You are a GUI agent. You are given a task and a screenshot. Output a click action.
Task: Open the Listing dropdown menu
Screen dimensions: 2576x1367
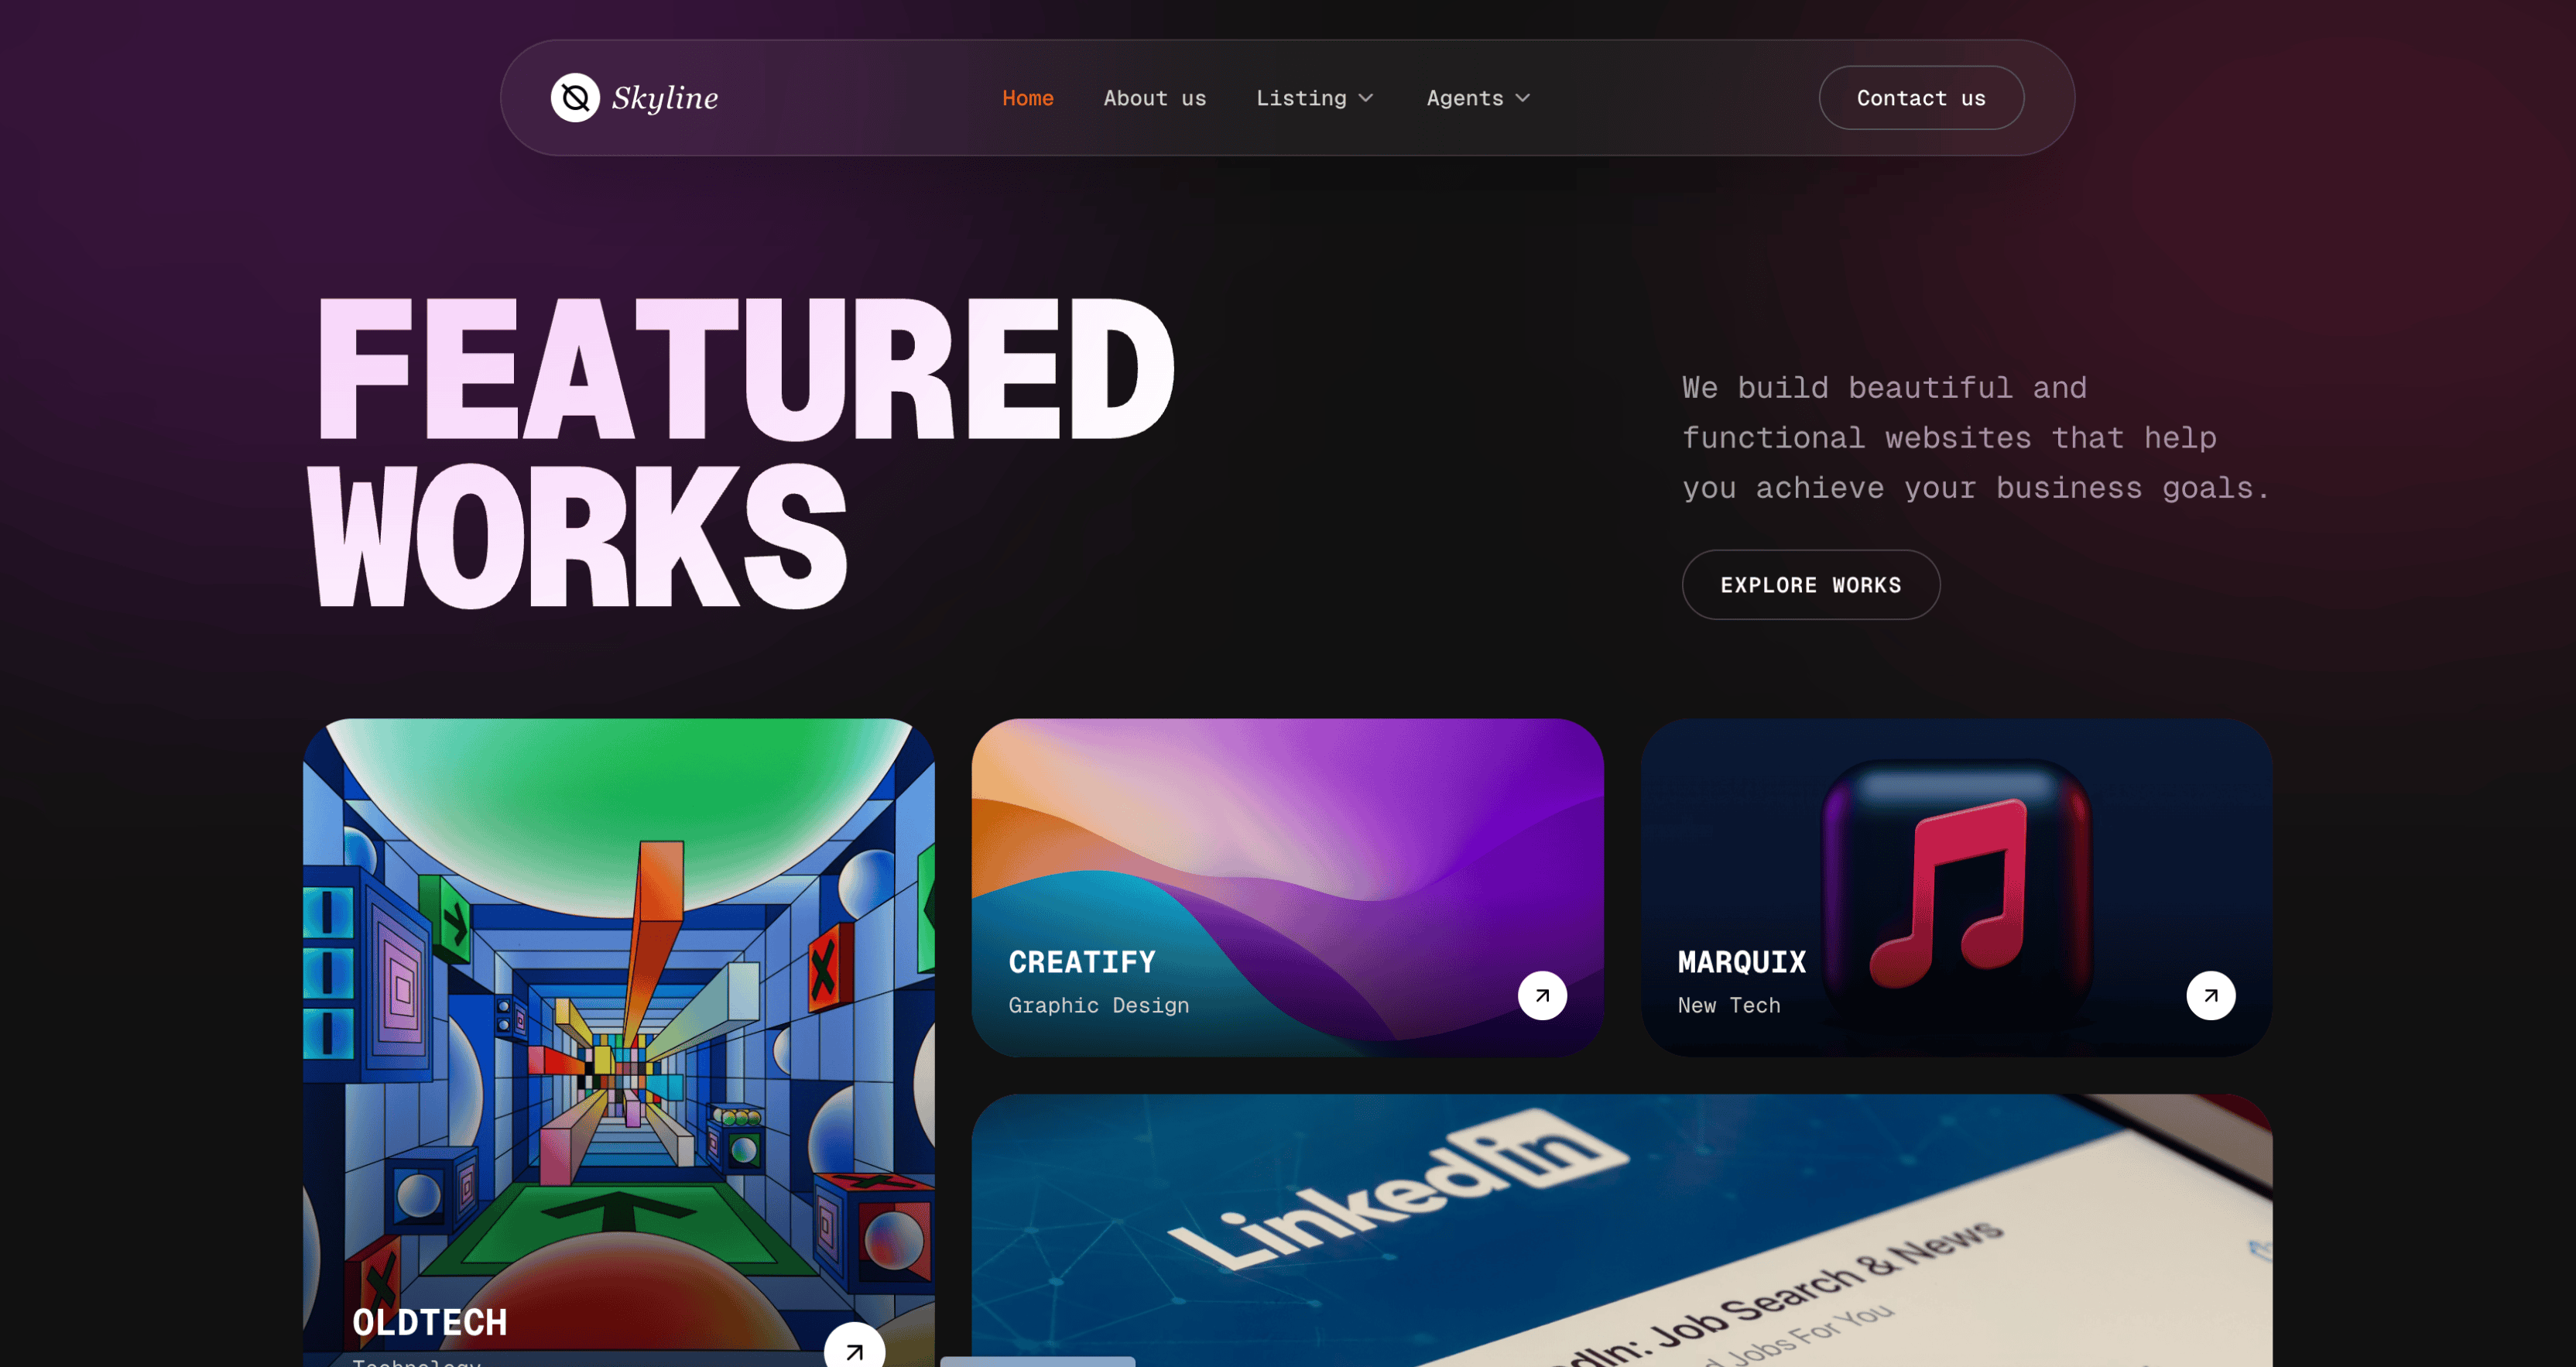1315,98
